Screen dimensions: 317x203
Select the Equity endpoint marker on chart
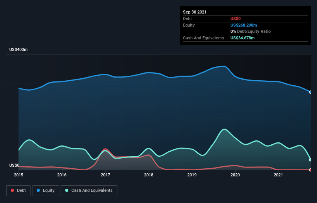310,92
